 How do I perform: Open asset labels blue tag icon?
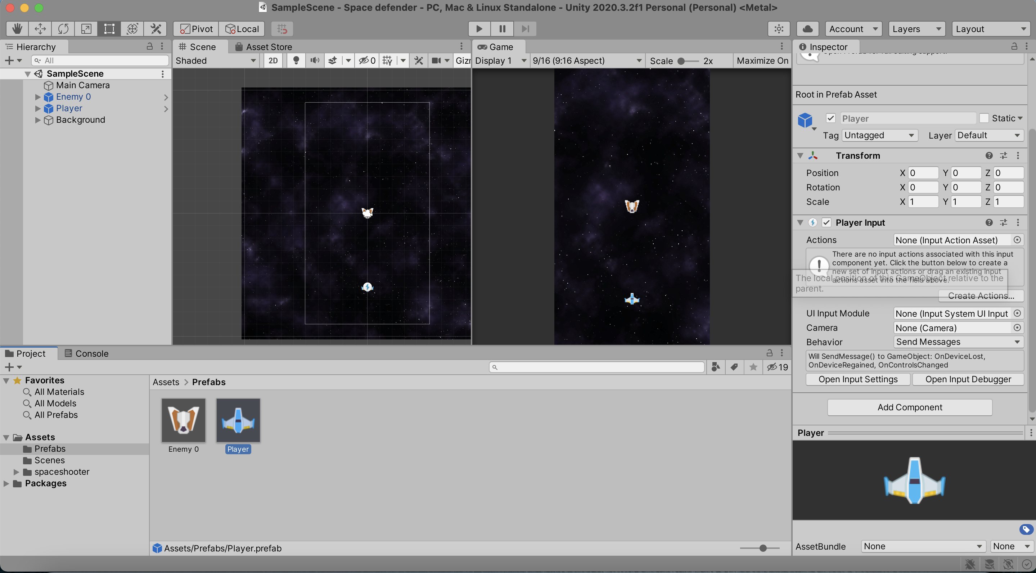click(x=1026, y=529)
